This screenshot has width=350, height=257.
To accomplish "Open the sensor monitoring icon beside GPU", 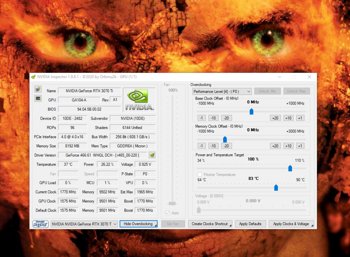I will coord(38,98).
